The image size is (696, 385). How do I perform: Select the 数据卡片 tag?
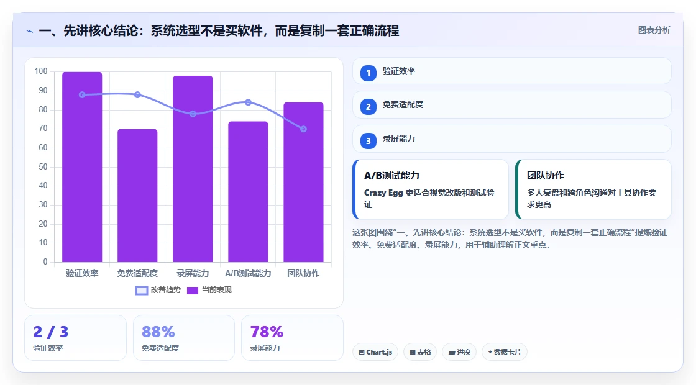(x=504, y=352)
